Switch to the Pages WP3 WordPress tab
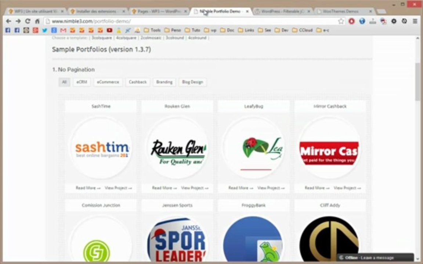423x264 pixels. point(159,11)
